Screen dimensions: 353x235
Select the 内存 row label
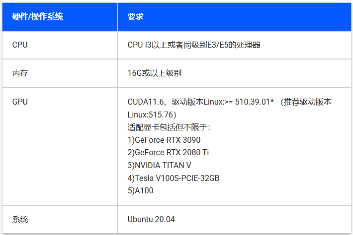pos(20,73)
